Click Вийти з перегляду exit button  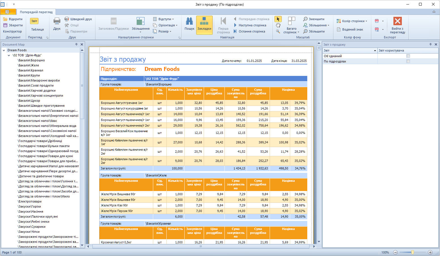pos(398,25)
